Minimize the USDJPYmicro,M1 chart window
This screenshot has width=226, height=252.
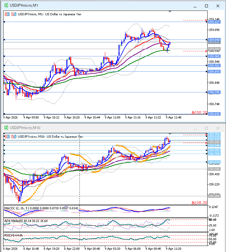[x=195, y=6]
